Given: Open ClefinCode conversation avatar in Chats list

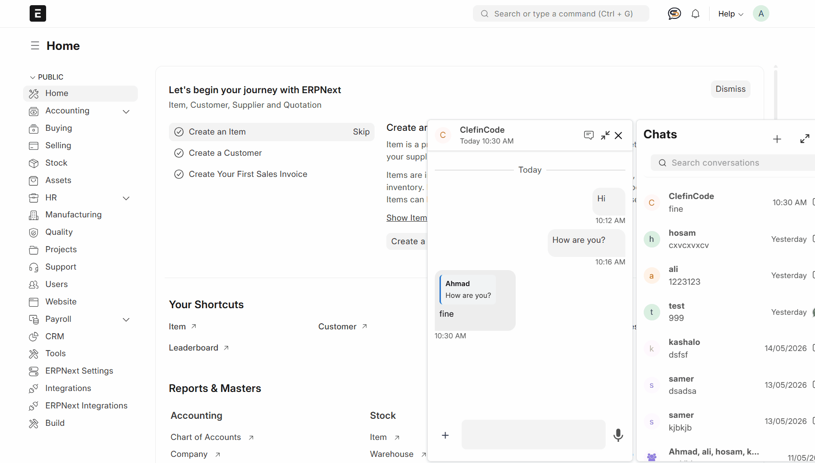Looking at the screenshot, I should click(652, 203).
